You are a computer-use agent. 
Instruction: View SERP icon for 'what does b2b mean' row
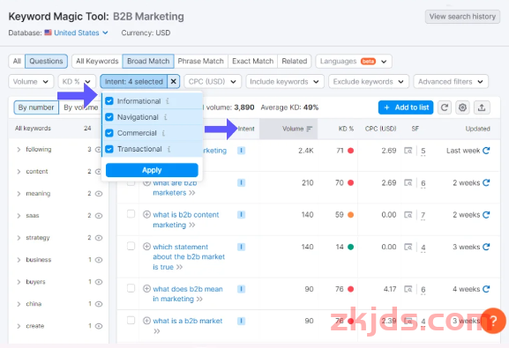(x=408, y=289)
